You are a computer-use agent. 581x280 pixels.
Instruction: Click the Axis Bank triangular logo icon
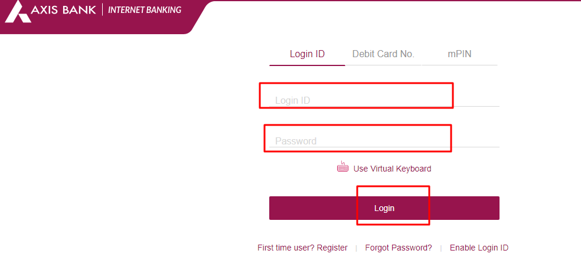tap(17, 12)
